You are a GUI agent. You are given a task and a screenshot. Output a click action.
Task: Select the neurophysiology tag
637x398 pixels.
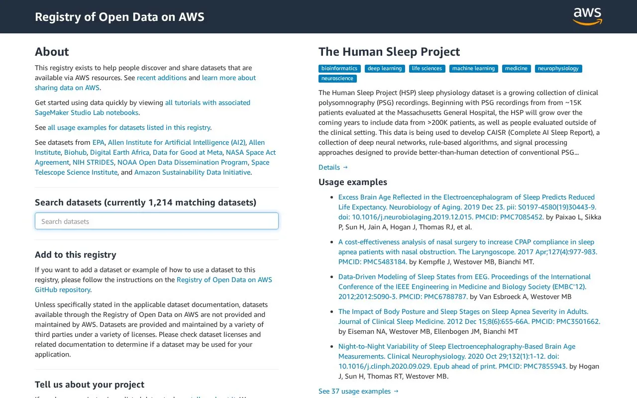(x=558, y=69)
